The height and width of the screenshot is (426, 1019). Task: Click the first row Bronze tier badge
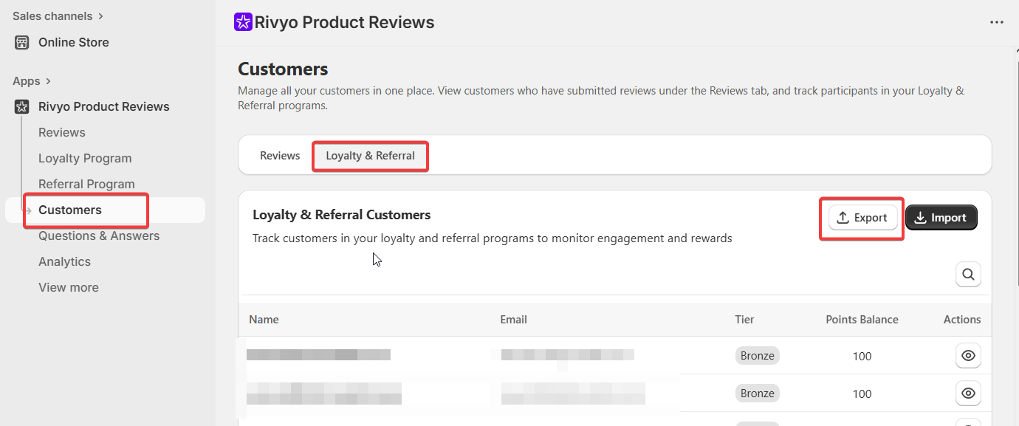coord(757,356)
